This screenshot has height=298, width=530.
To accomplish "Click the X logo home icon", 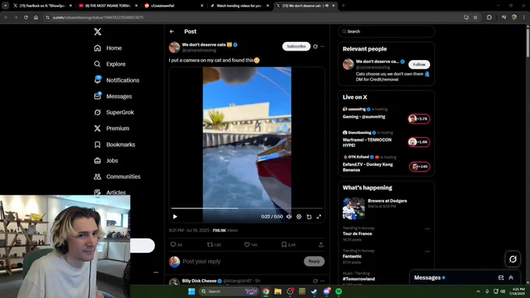I will point(97,32).
